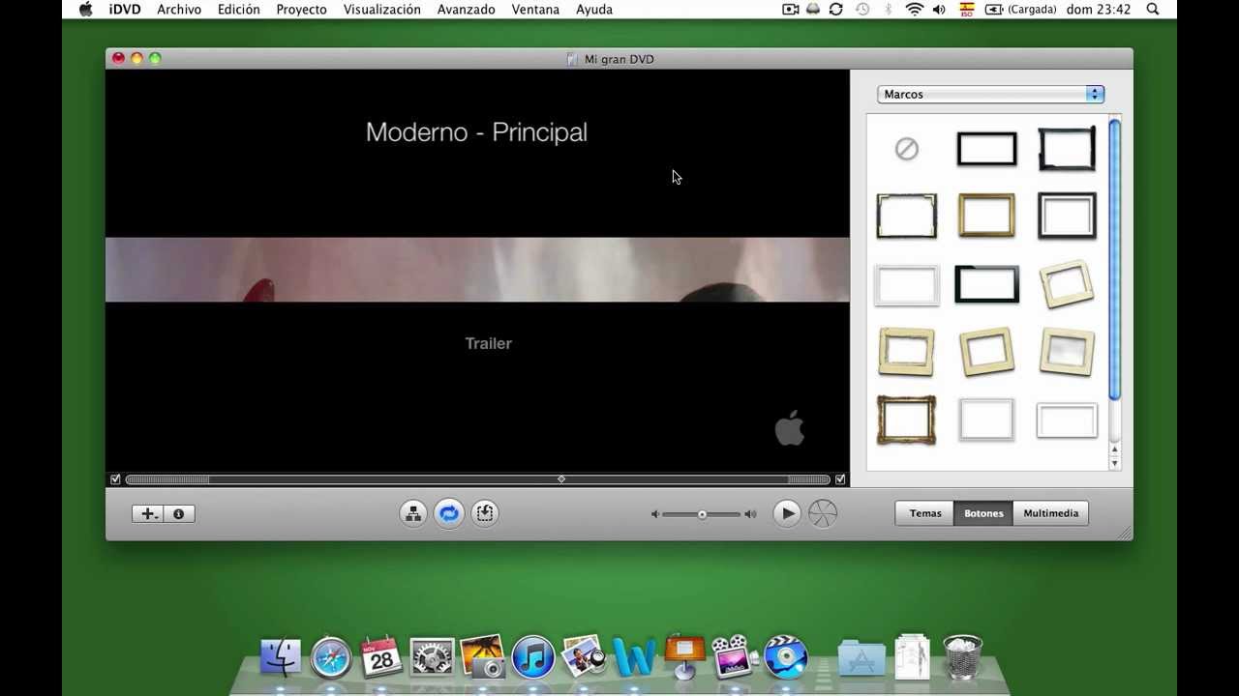Click the diamond playhead on the scrubber

click(x=561, y=479)
